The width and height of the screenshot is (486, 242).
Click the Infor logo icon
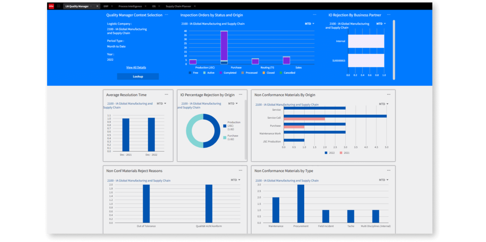pyautogui.click(x=51, y=6)
